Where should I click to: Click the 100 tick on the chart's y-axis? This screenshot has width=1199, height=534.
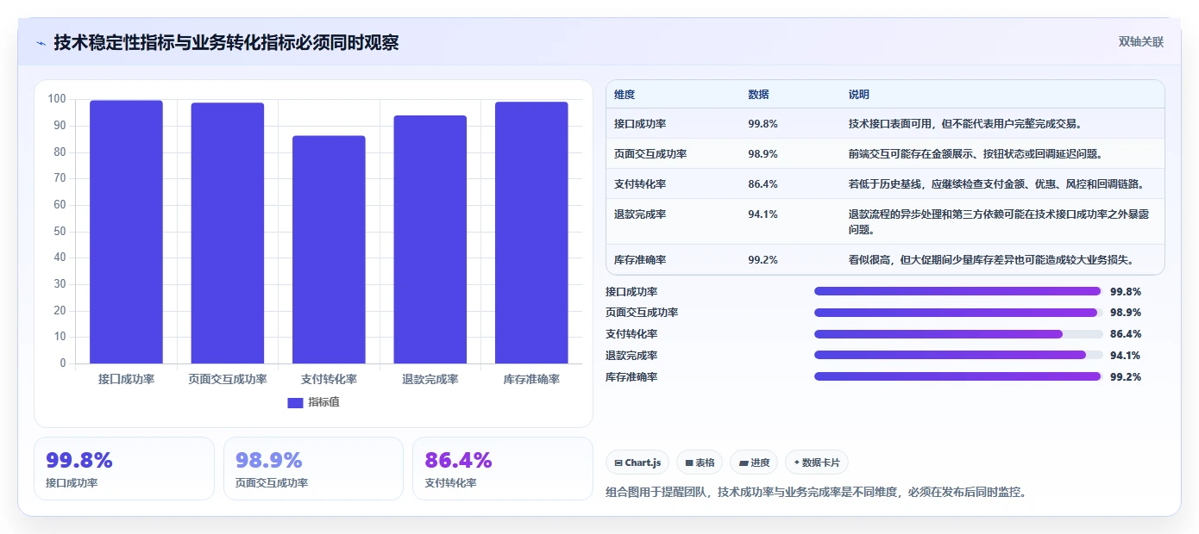57,99
